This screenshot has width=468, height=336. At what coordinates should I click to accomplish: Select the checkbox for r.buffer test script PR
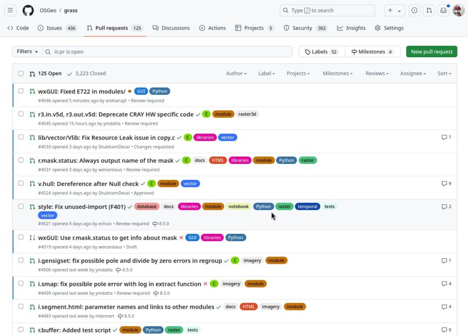click(21, 330)
